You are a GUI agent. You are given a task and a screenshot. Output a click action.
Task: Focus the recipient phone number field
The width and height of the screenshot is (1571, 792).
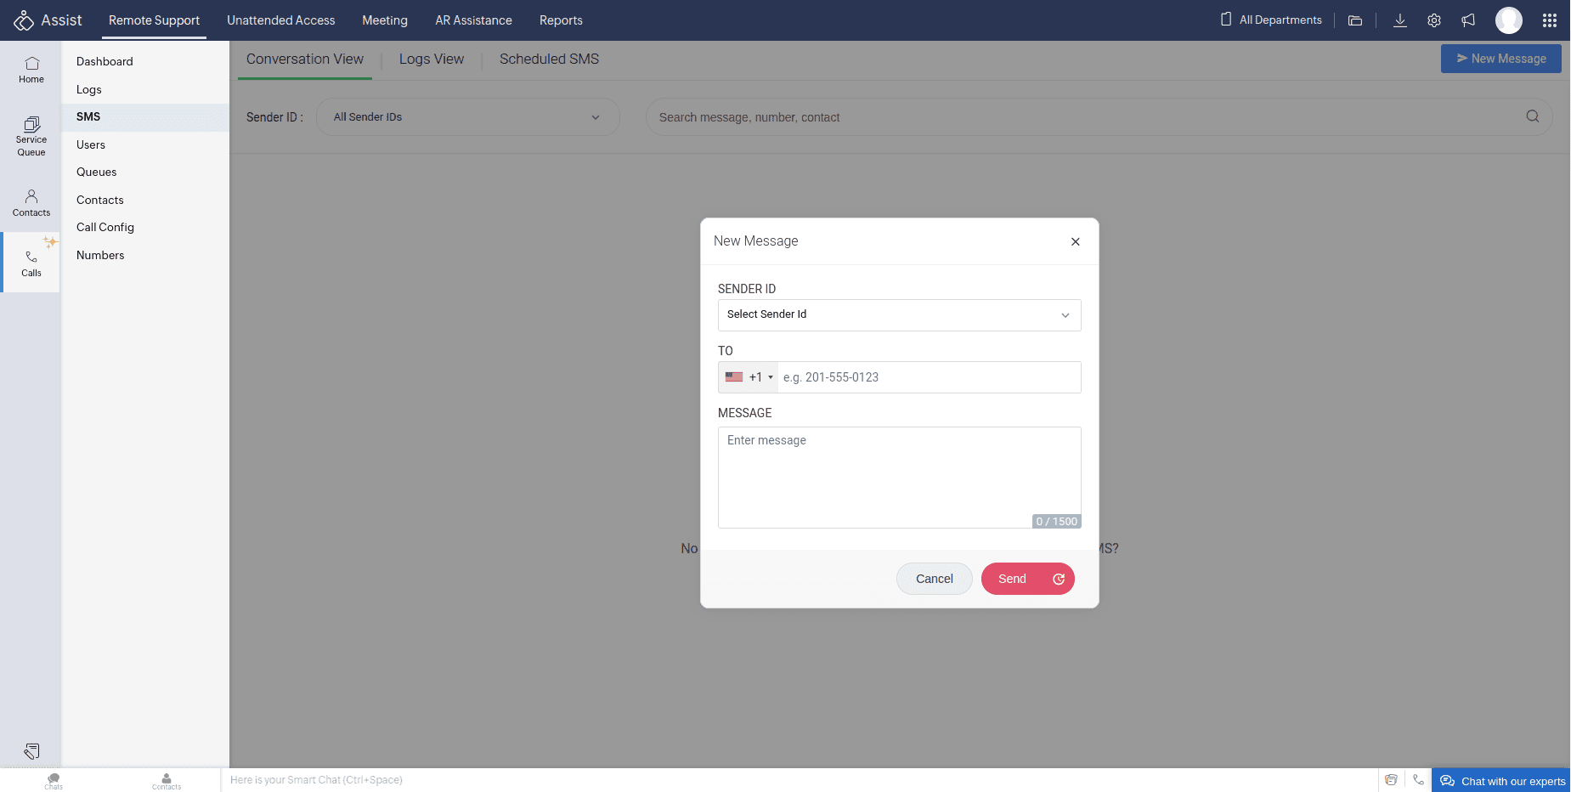[930, 377]
